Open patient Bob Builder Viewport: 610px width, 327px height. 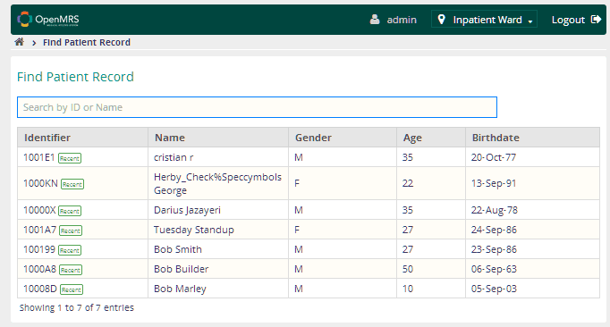point(182,269)
